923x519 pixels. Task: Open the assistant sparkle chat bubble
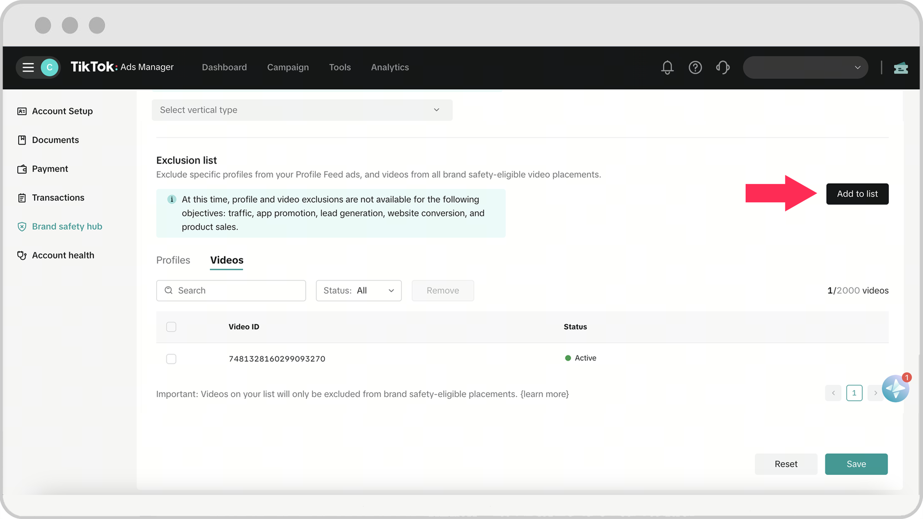896,388
